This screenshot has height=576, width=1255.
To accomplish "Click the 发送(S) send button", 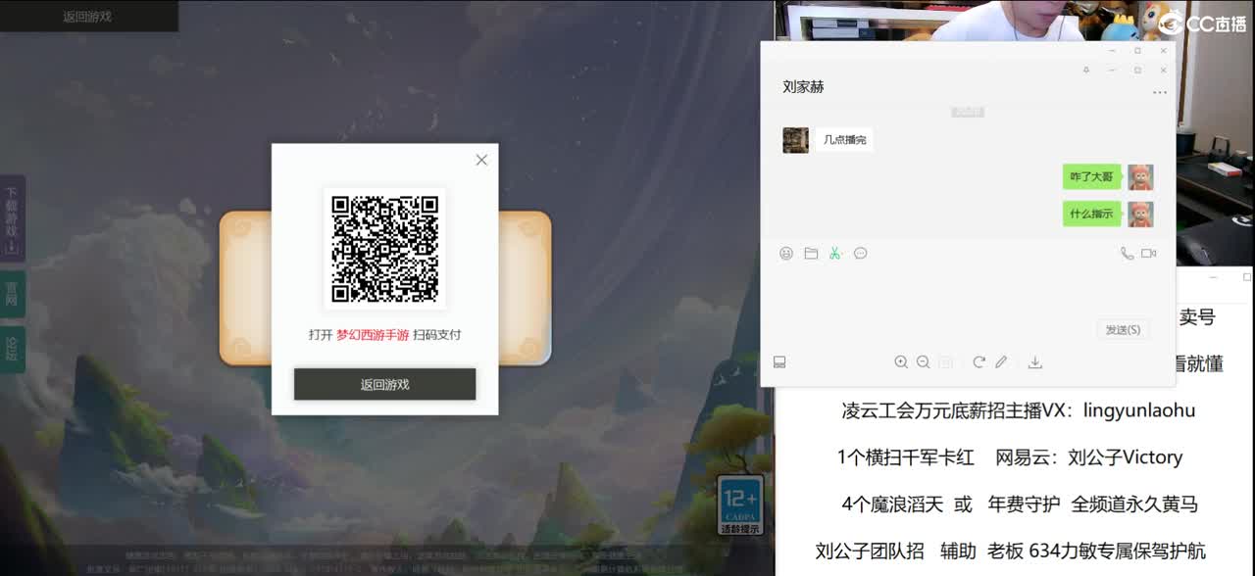I will tap(1123, 329).
